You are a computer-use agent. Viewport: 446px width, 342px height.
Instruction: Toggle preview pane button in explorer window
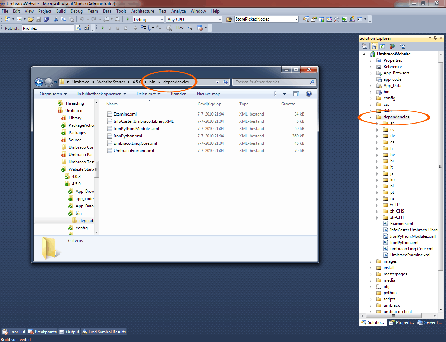click(296, 94)
